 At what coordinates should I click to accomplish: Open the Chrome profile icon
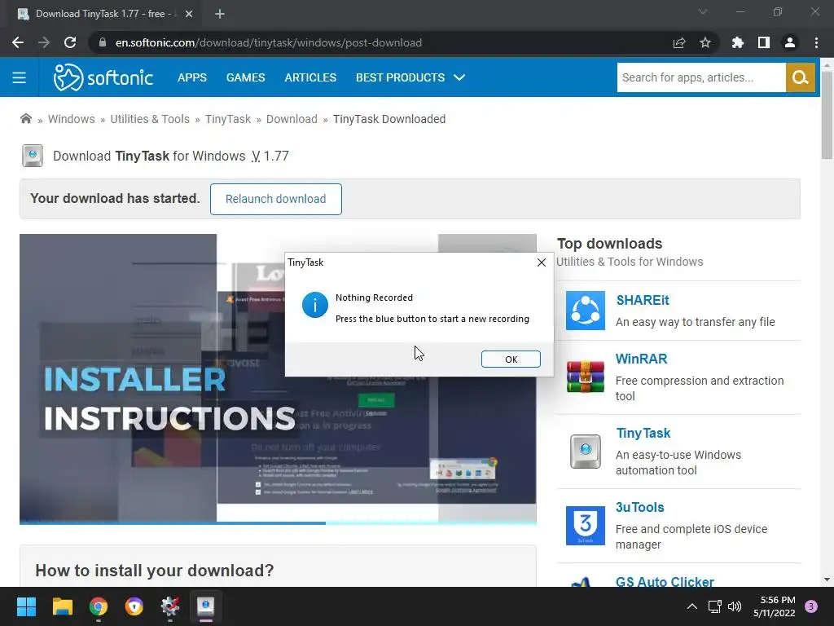point(790,42)
